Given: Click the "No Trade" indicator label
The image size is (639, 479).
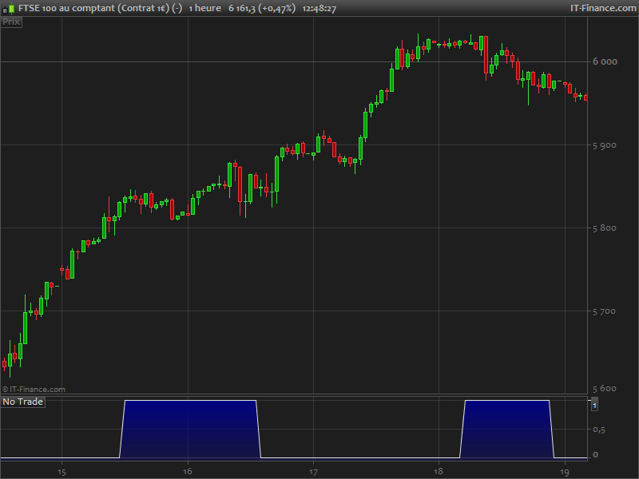Looking at the screenshot, I should click(x=23, y=402).
